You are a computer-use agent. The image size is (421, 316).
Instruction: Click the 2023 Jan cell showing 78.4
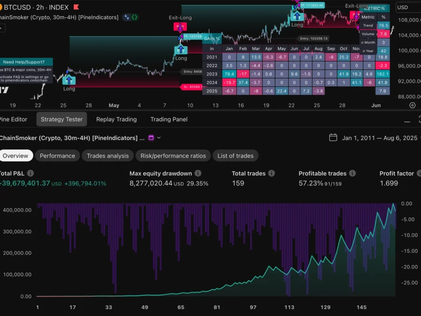click(x=229, y=74)
